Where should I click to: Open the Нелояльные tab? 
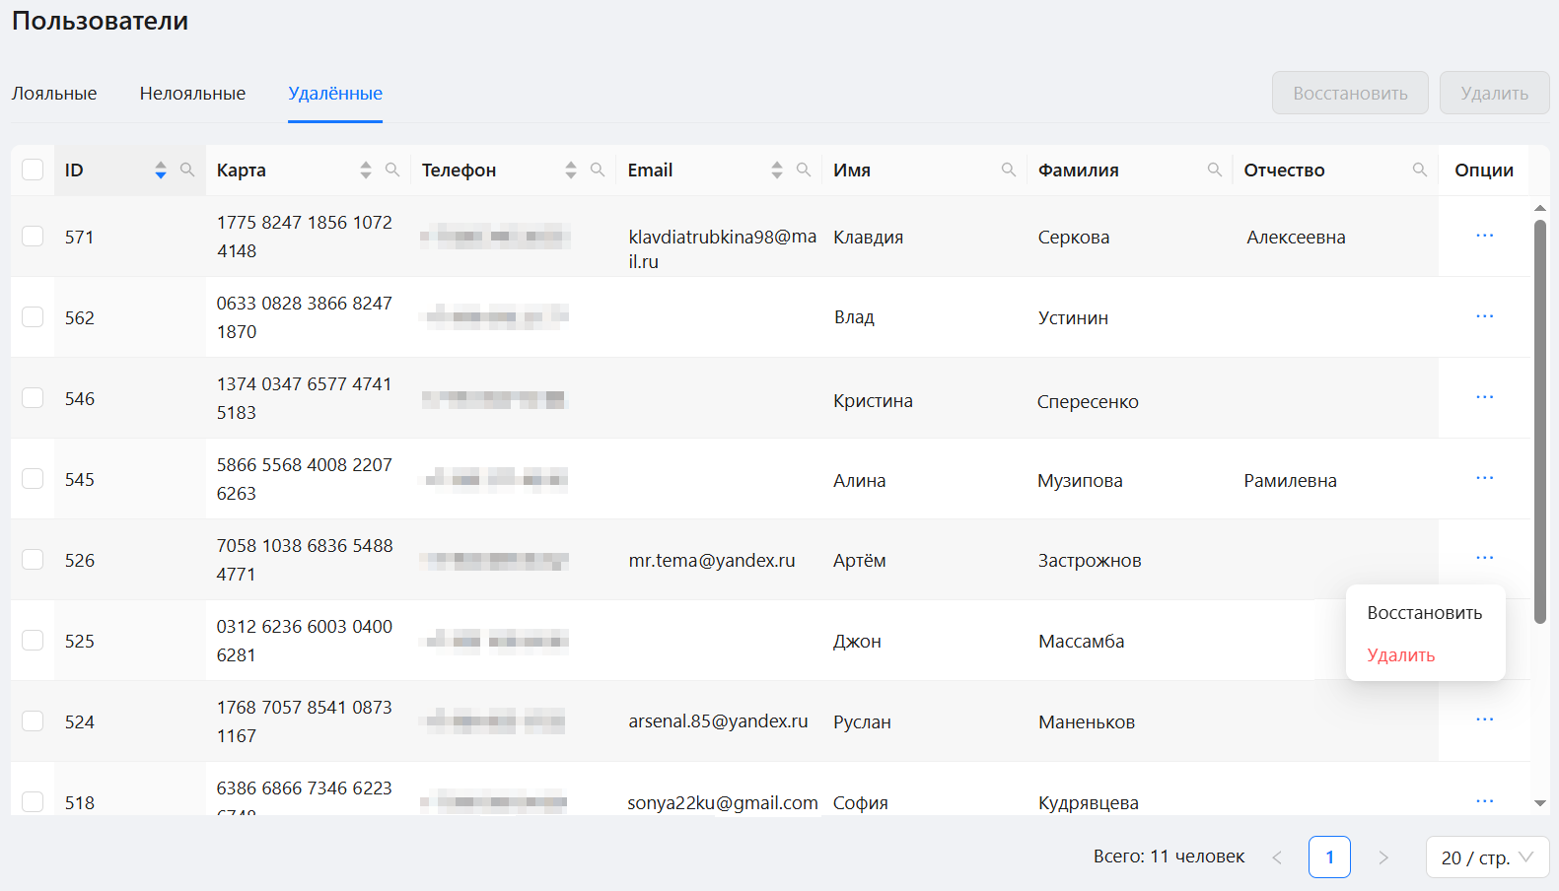click(192, 94)
